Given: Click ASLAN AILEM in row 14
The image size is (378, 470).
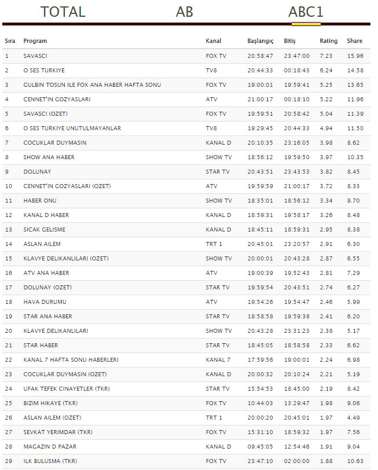Looking at the screenshot, I should point(42,244).
